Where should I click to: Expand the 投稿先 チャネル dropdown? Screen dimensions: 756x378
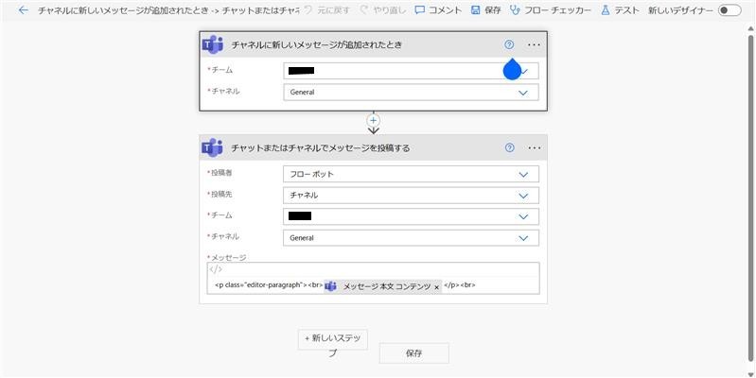[411, 196]
